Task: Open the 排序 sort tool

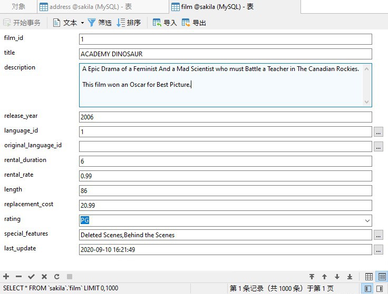Action: point(129,23)
